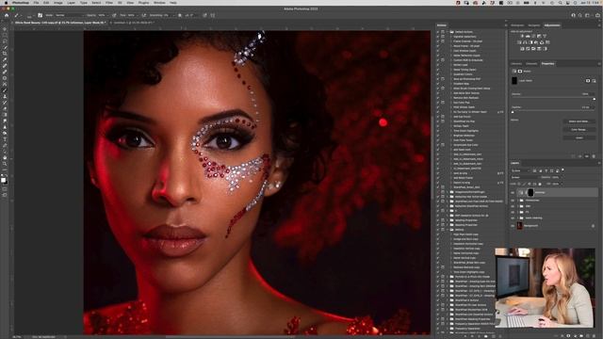
Task: Apply mask icon in Properties footer
Action: (580, 156)
